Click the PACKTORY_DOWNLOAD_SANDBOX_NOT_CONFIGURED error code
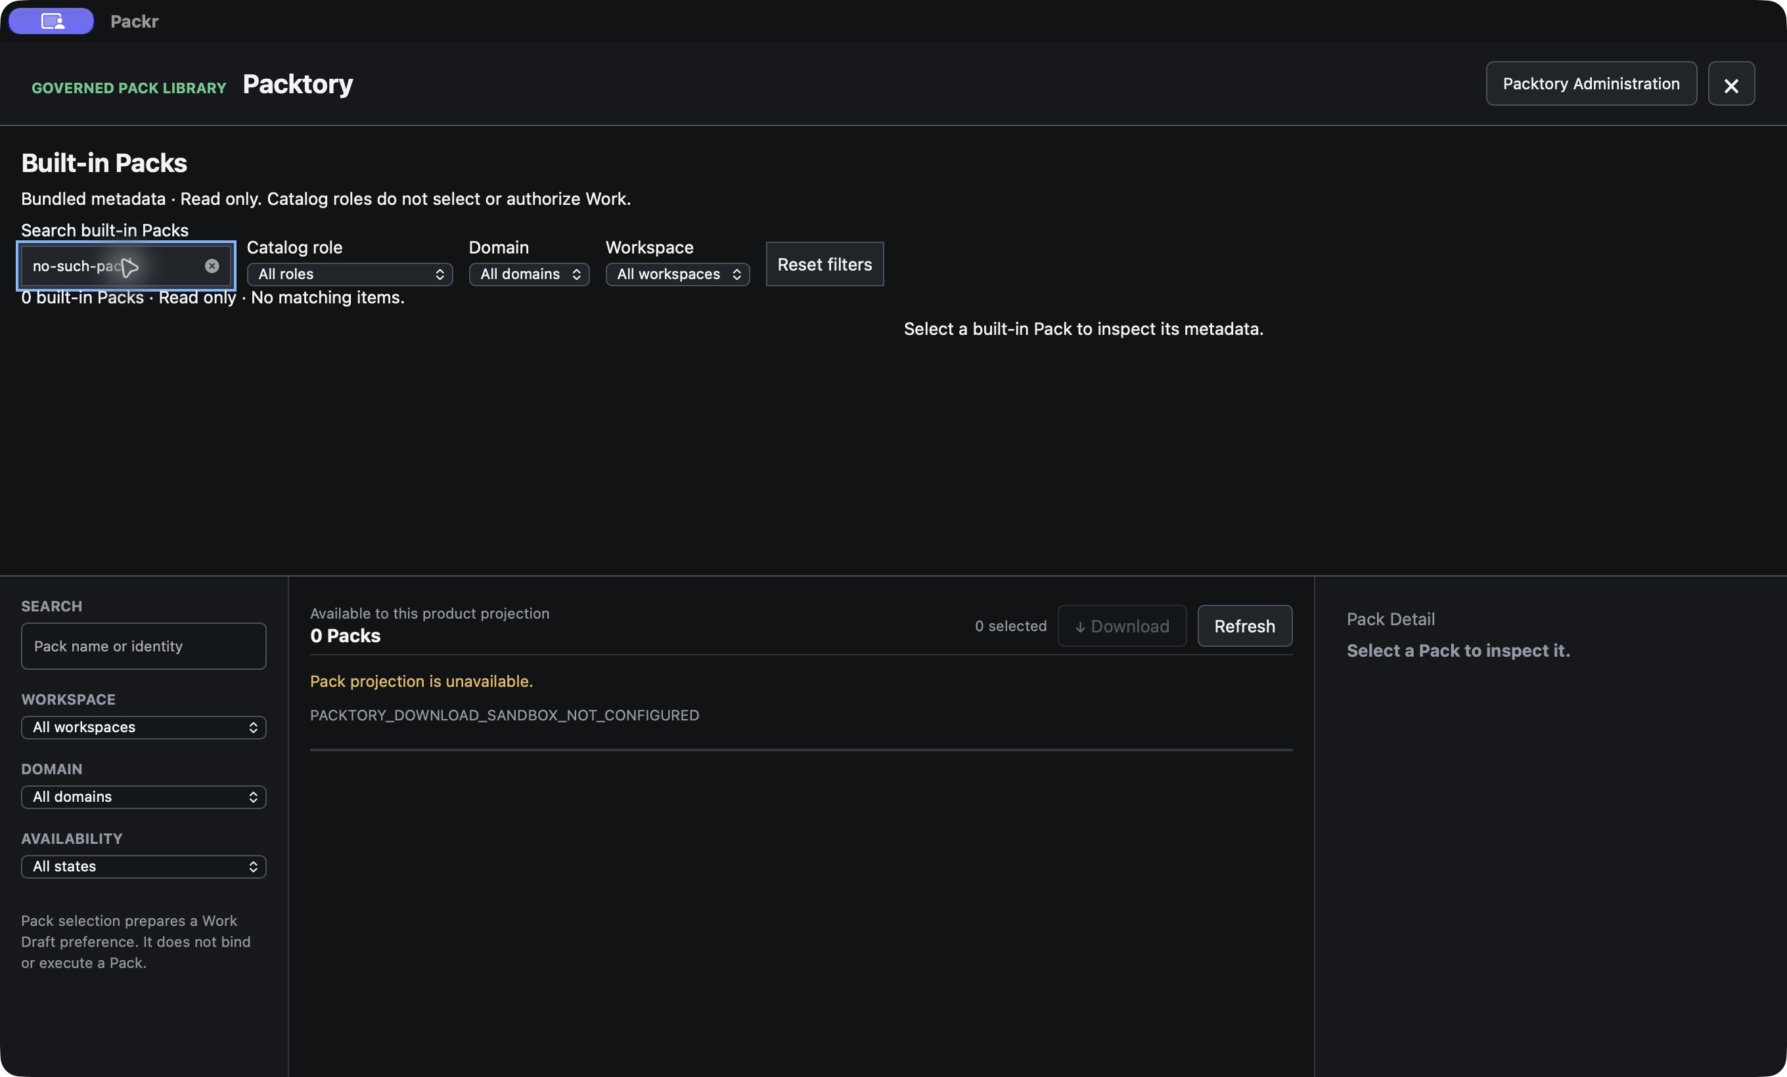The width and height of the screenshot is (1787, 1077). [x=505, y=715]
